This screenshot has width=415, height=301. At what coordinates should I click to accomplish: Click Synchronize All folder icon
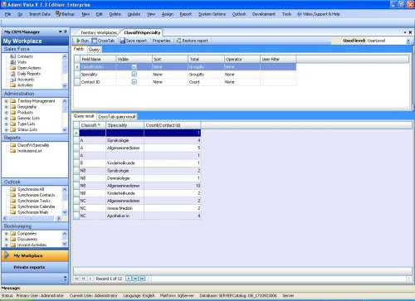coord(13,189)
